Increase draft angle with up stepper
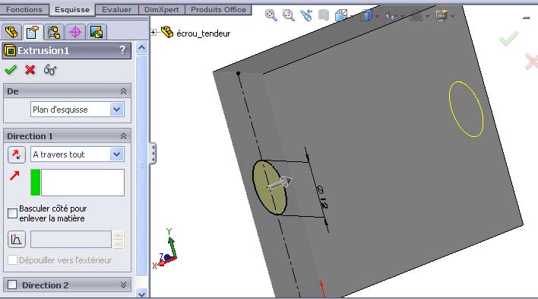 tap(118, 235)
